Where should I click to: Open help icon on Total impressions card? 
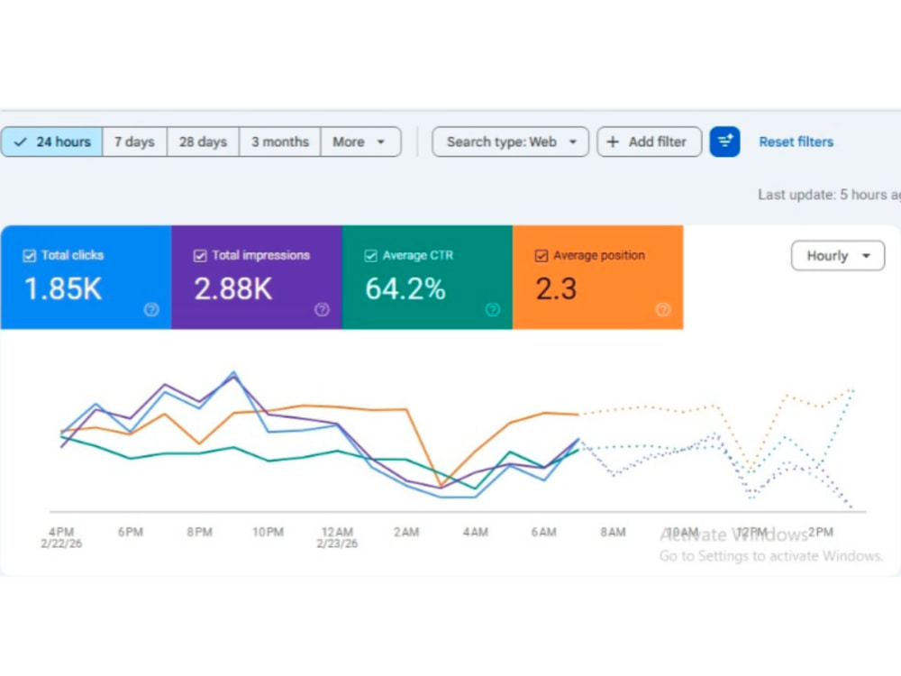322,310
